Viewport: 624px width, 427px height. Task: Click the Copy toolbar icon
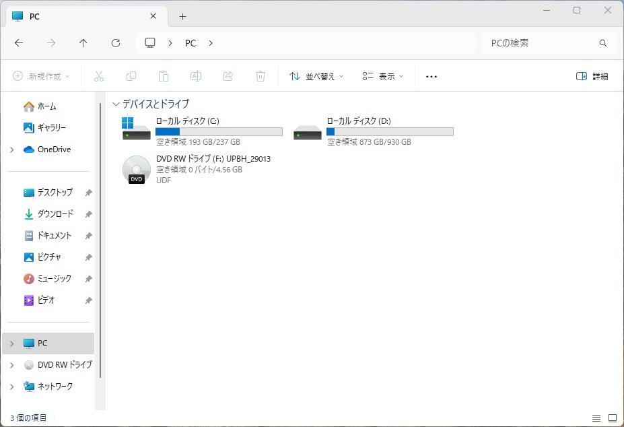[131, 76]
